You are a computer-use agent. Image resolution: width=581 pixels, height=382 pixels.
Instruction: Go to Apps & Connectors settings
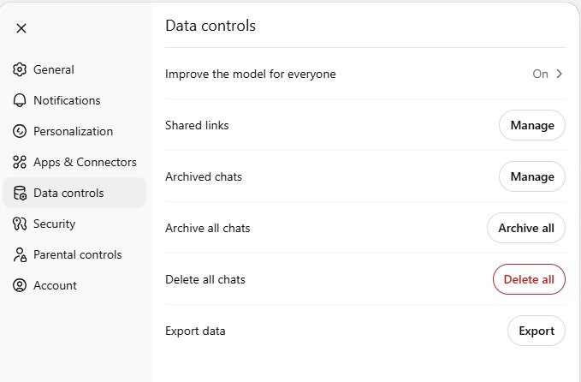85,162
